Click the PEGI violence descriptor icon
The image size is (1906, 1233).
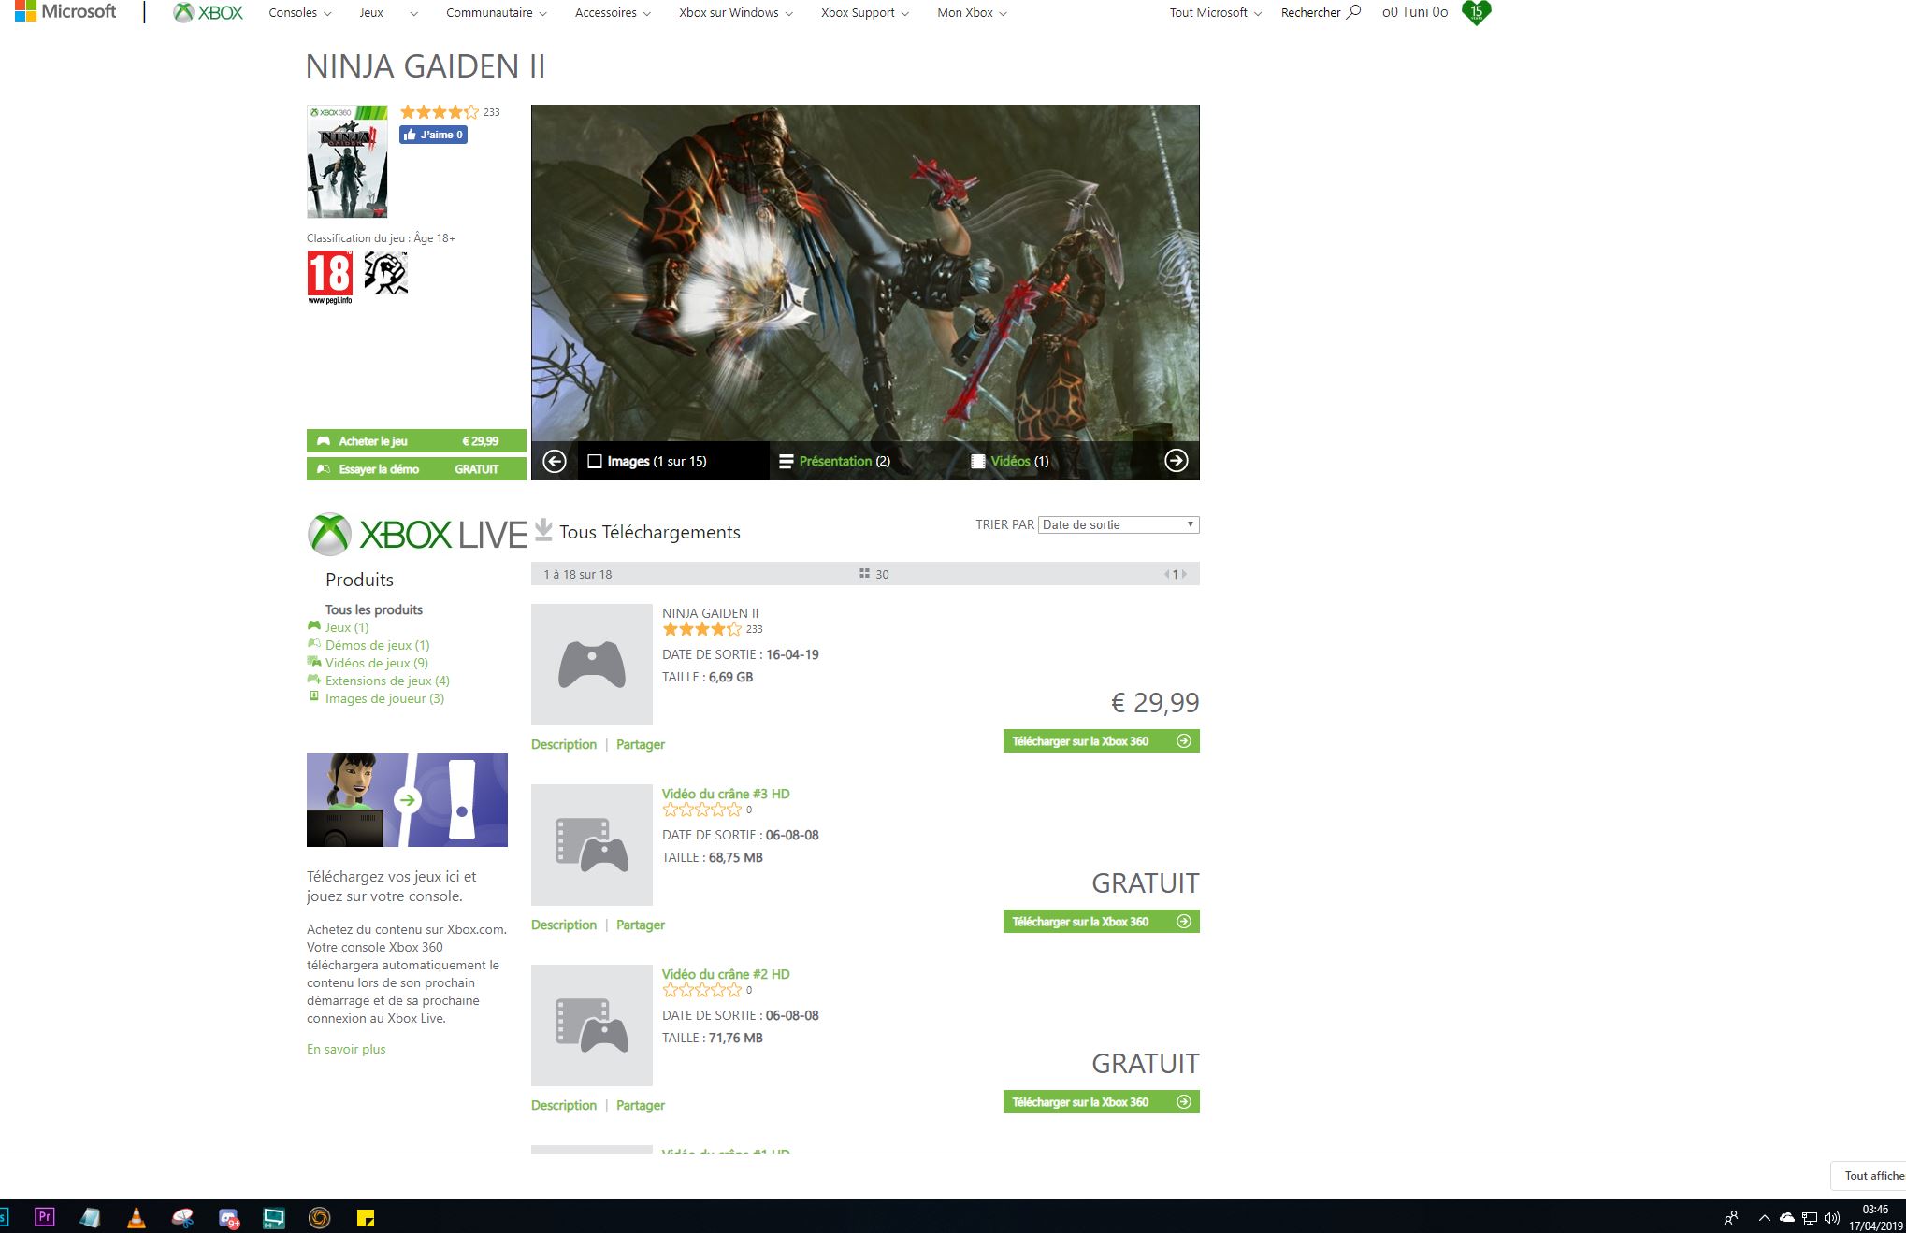coord(385,273)
